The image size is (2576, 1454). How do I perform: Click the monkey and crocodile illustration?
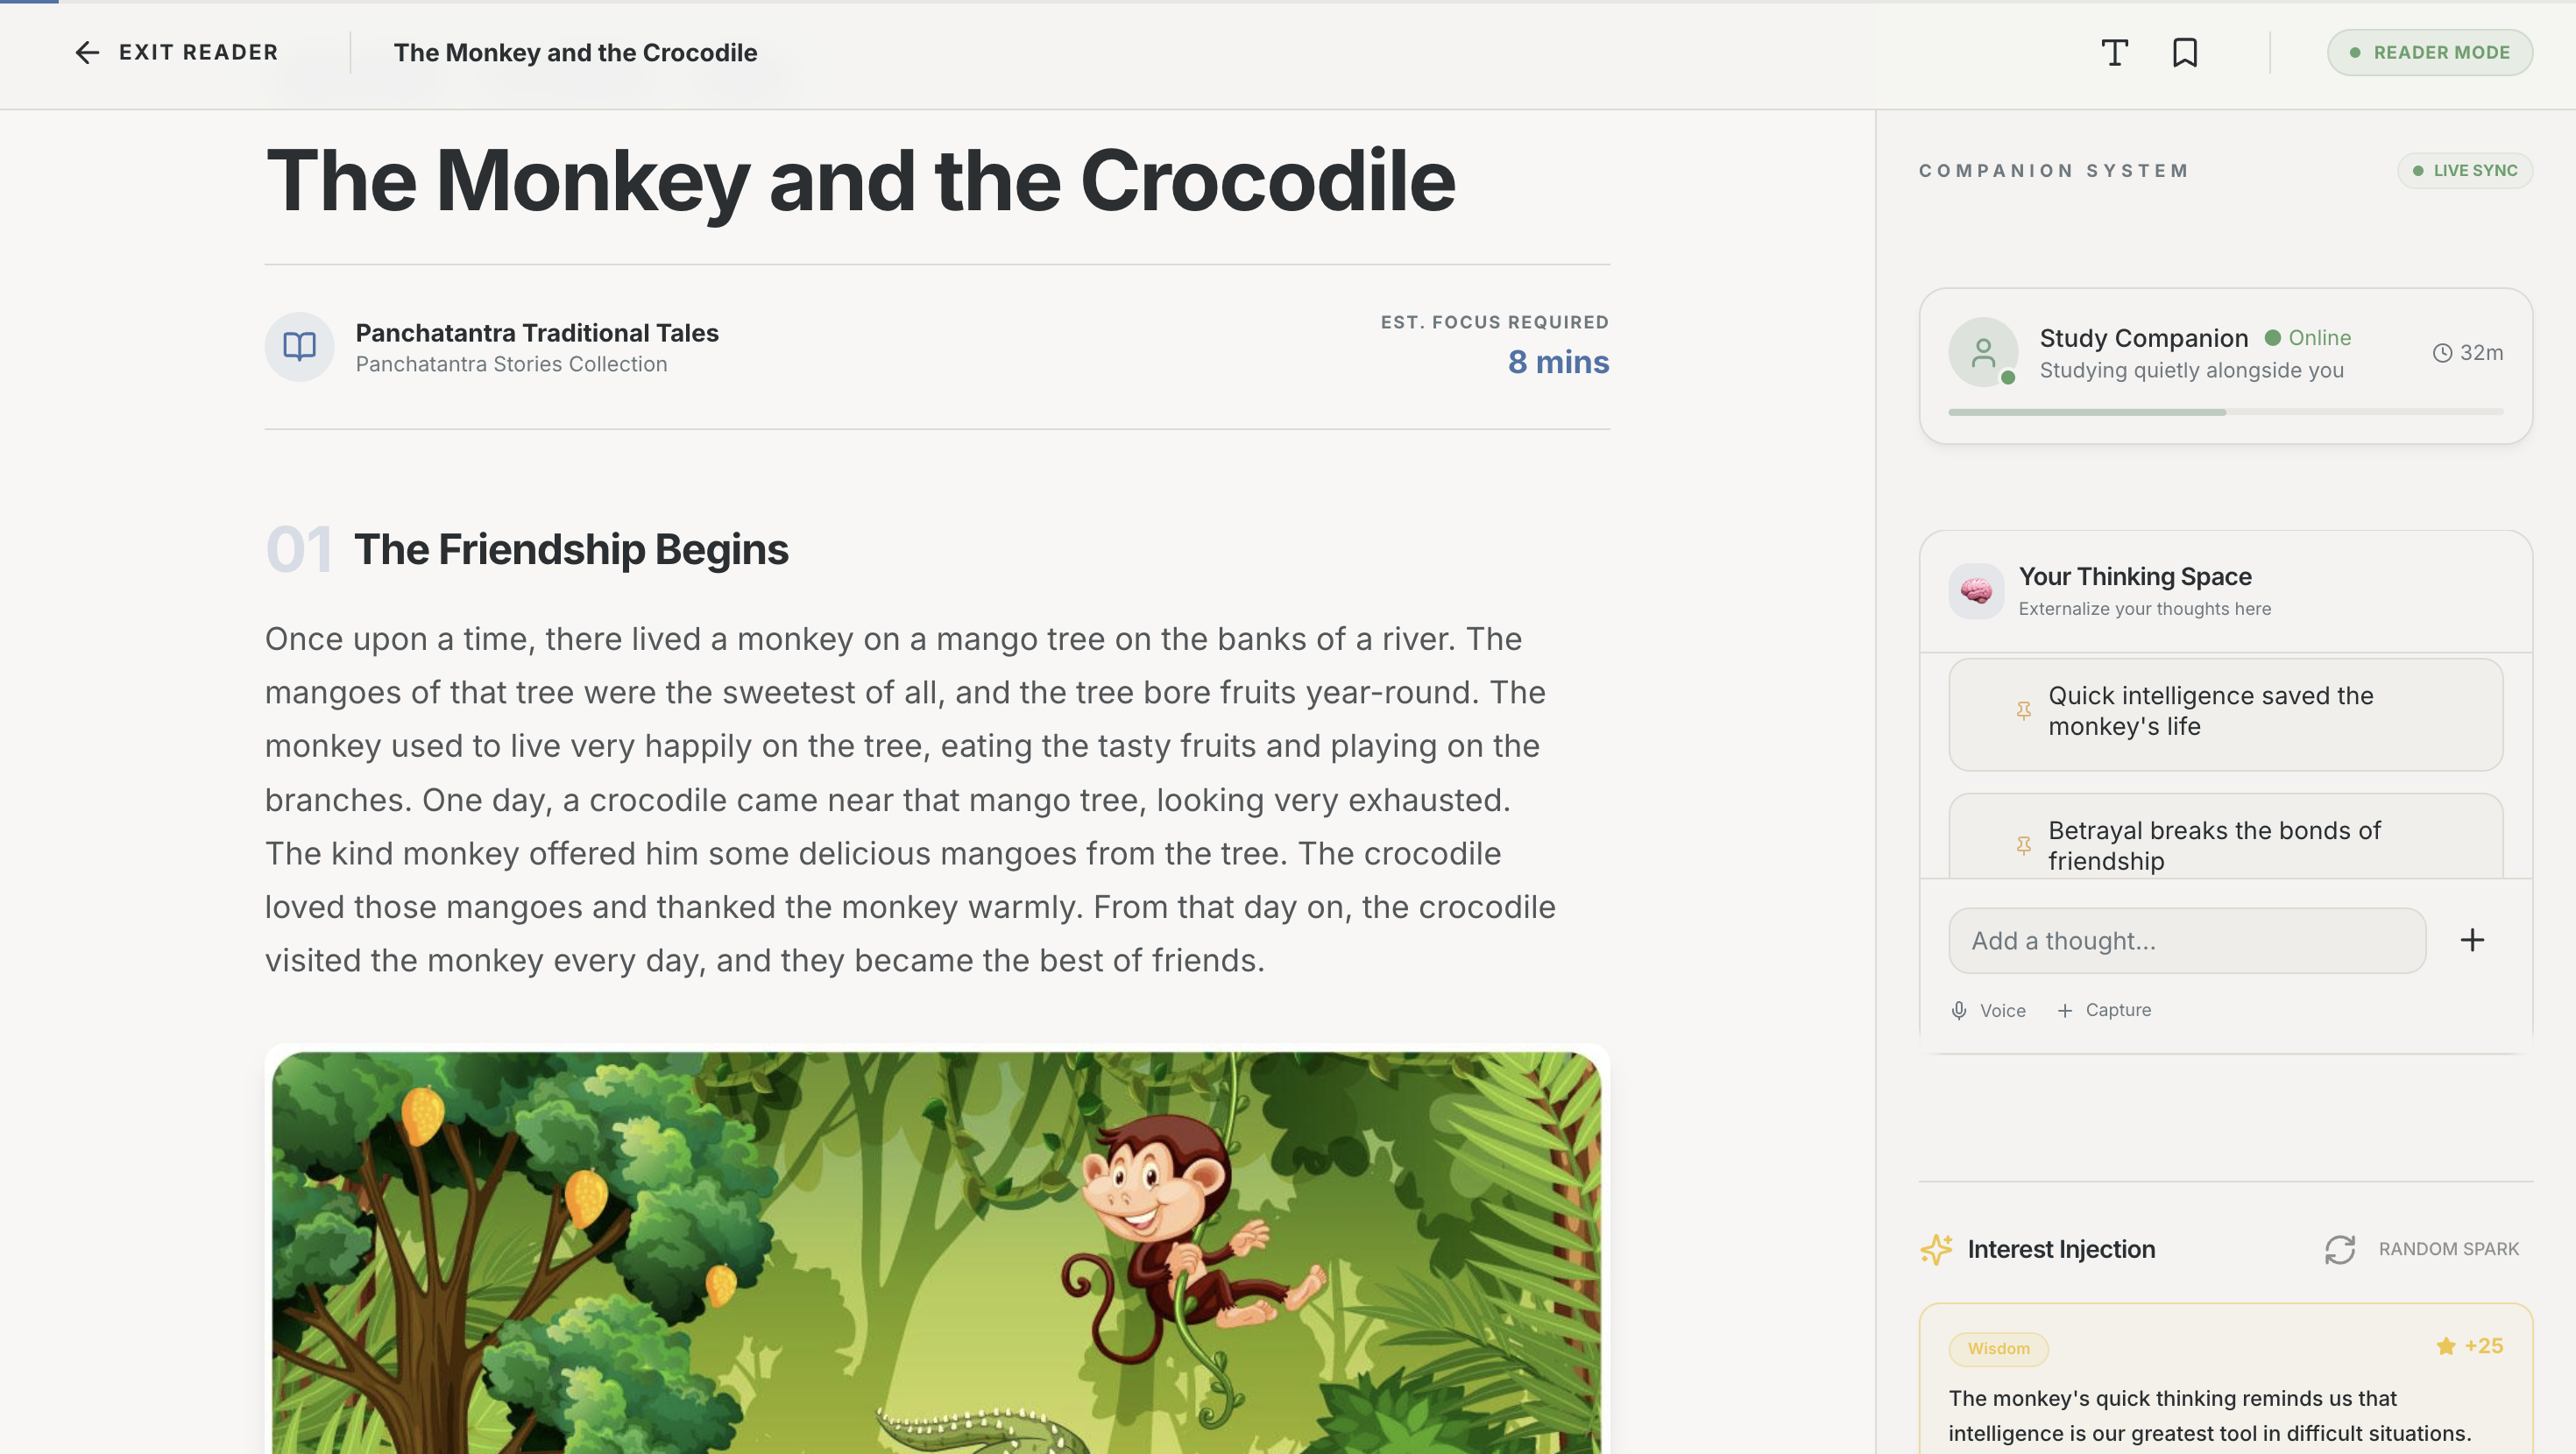(936, 1250)
